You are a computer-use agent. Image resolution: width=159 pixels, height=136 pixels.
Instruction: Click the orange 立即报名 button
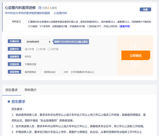(x=135, y=55)
